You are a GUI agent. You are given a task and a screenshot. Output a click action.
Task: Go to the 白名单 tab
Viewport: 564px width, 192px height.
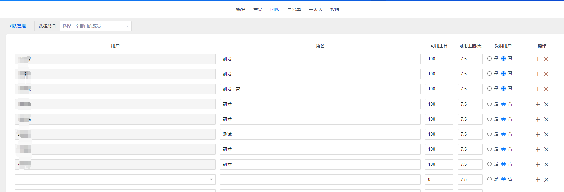pos(294,10)
